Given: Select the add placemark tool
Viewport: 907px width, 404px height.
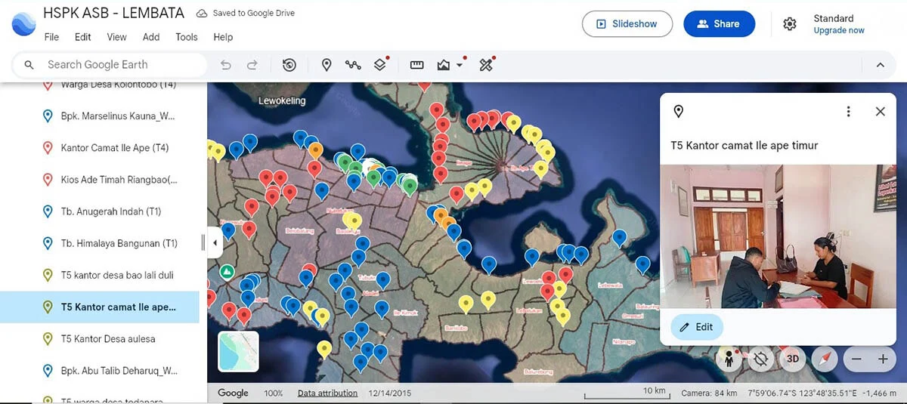Looking at the screenshot, I should 327,65.
